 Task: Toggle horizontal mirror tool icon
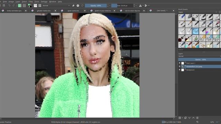(x=141, y=6)
